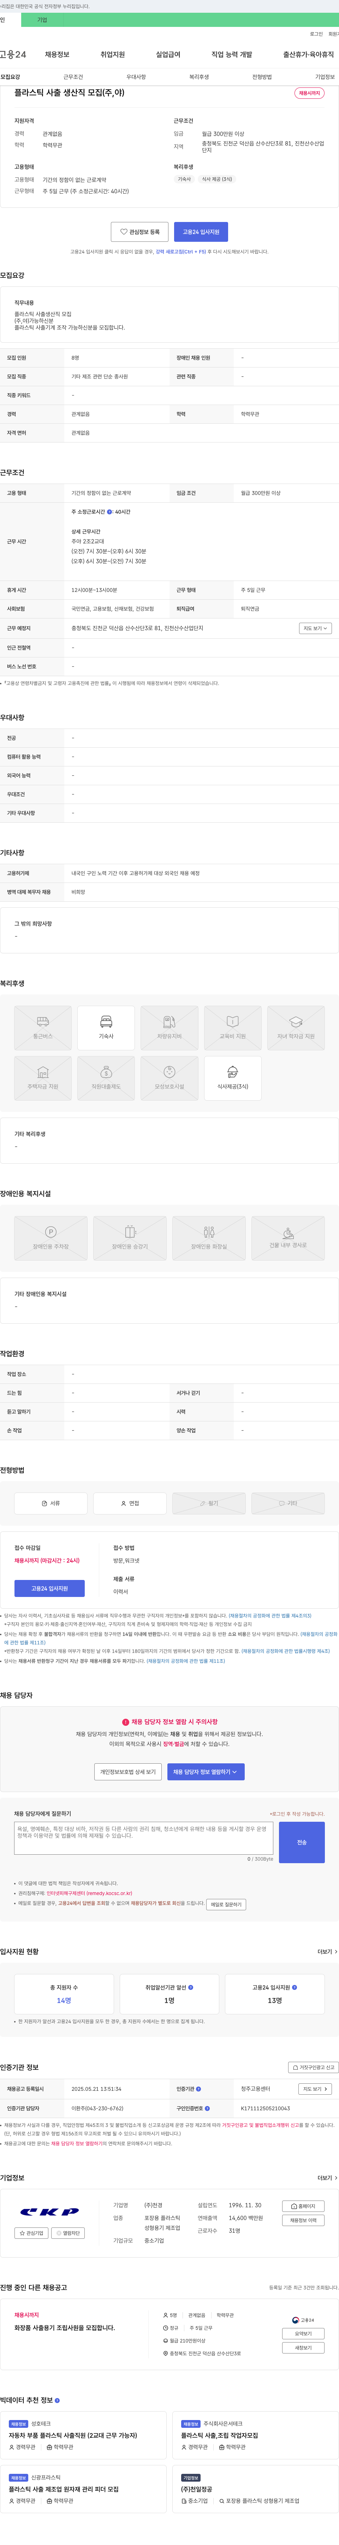This screenshot has height=2545, width=339.
Task: Expand 지도 보기 next to 청주고용센터
Action: [x=315, y=2089]
